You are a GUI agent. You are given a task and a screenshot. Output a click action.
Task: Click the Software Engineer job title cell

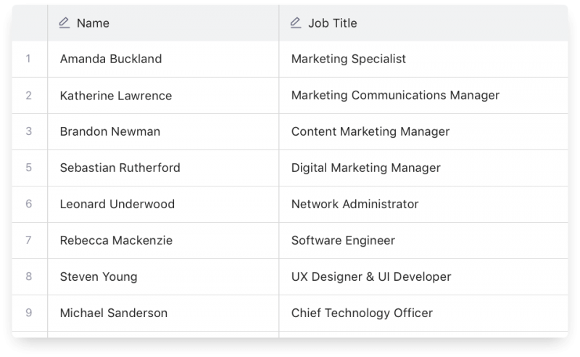pyautogui.click(x=343, y=240)
